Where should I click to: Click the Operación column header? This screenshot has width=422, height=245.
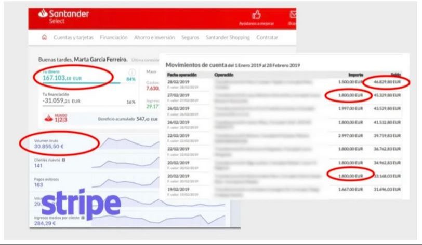click(223, 75)
